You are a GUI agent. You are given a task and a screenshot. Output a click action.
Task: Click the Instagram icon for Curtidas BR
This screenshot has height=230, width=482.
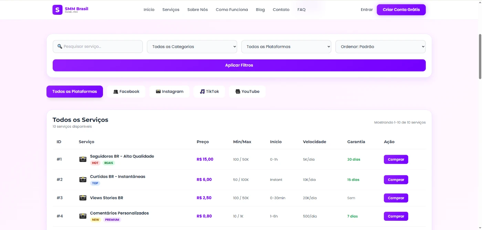[83, 180]
